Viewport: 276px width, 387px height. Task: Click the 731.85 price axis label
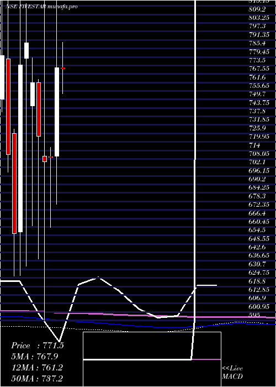point(259,120)
